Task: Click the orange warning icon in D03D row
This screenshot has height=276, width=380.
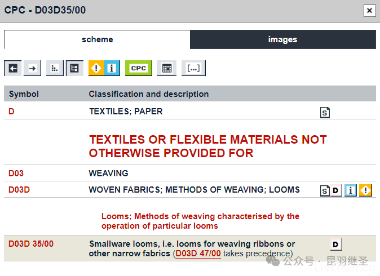Action: coord(365,190)
